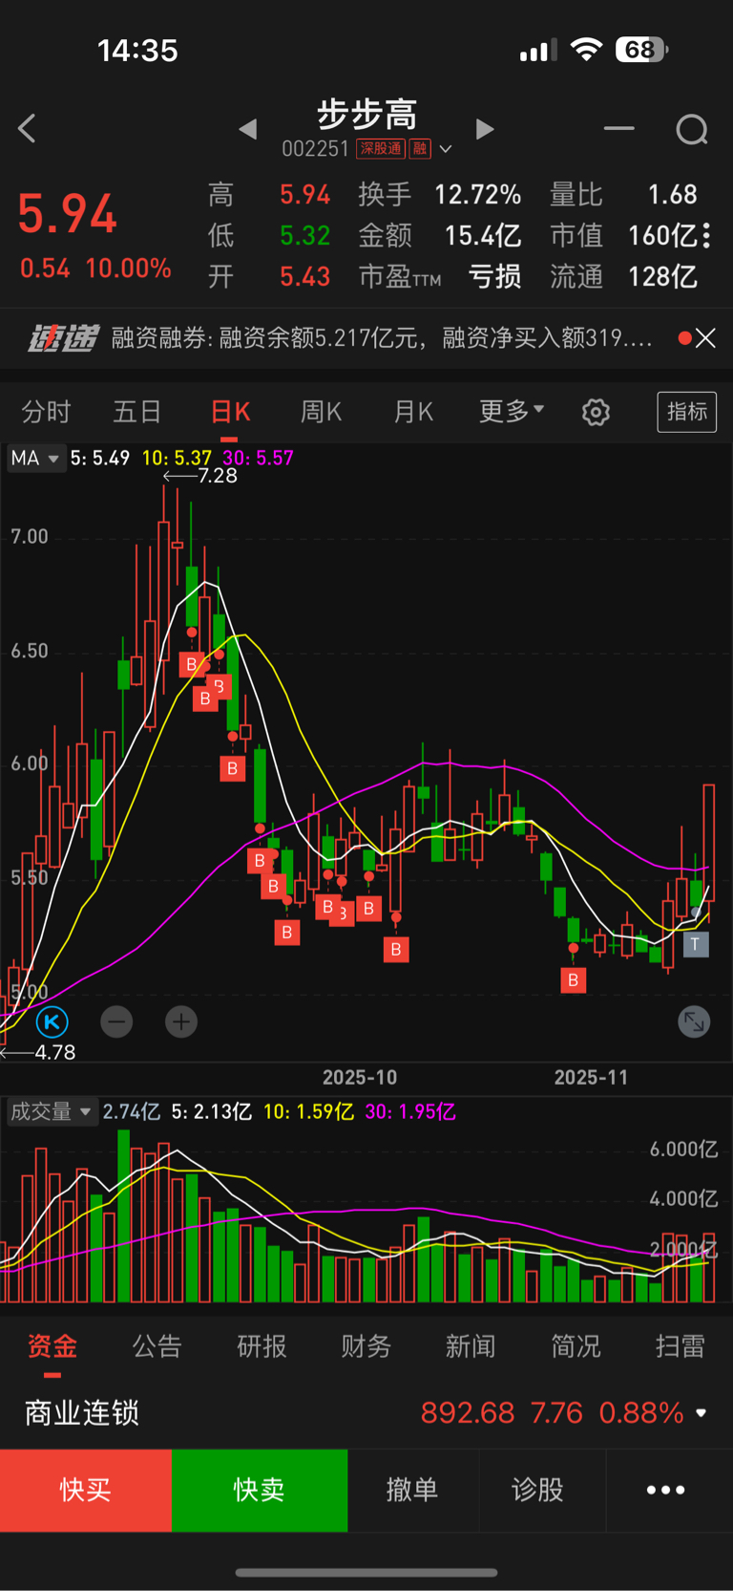Tap the B marker at 6.00 level
The image size is (733, 1591).
pos(233,768)
